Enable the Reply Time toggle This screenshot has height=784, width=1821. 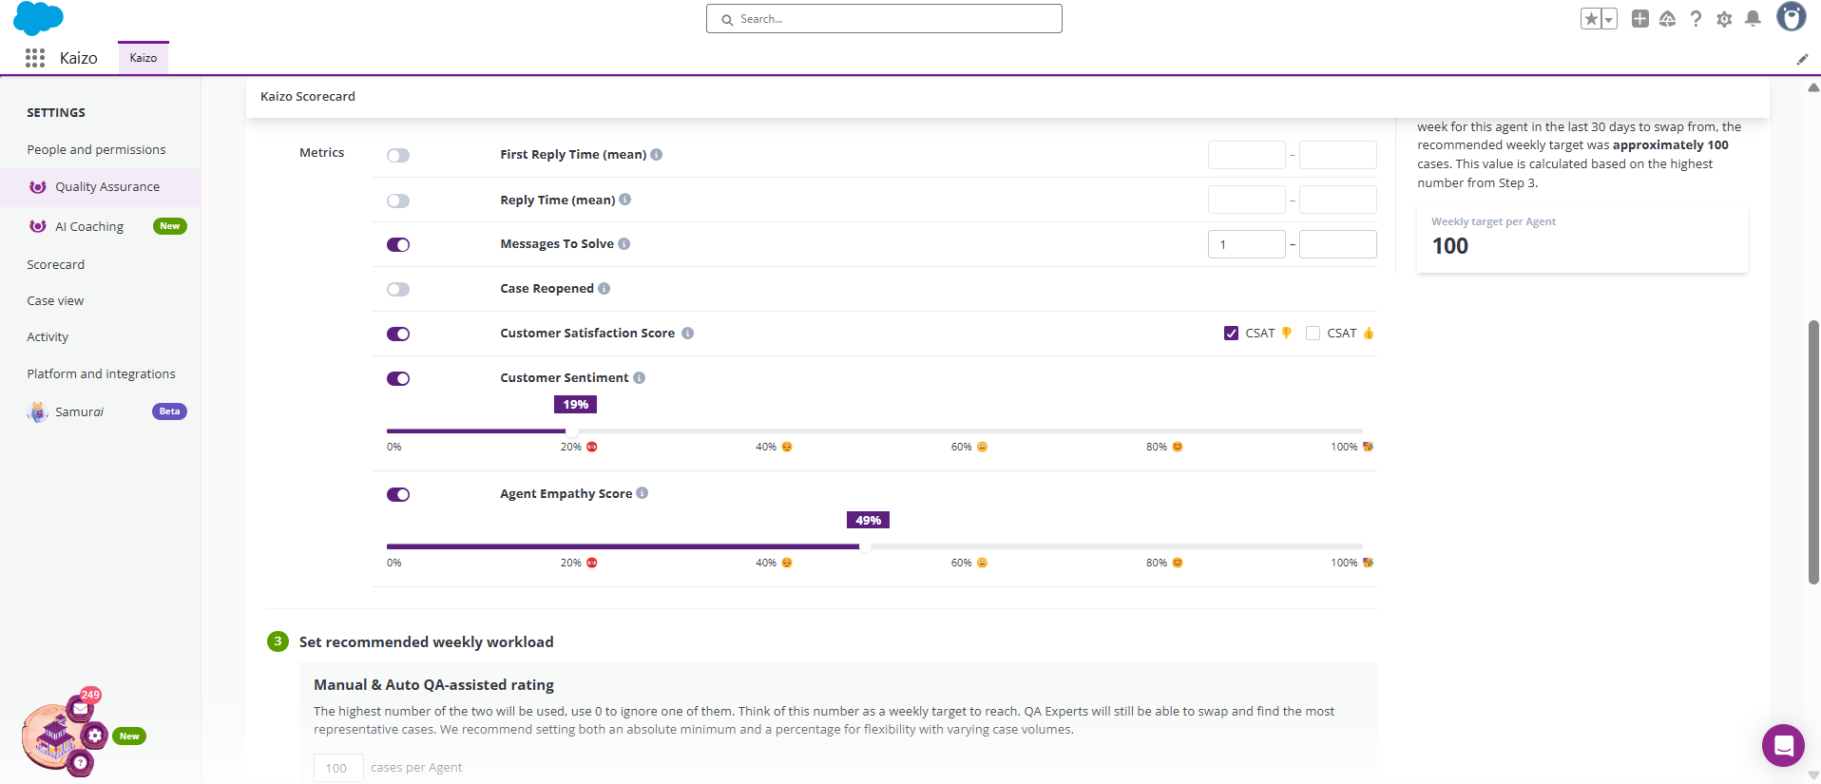tap(398, 201)
